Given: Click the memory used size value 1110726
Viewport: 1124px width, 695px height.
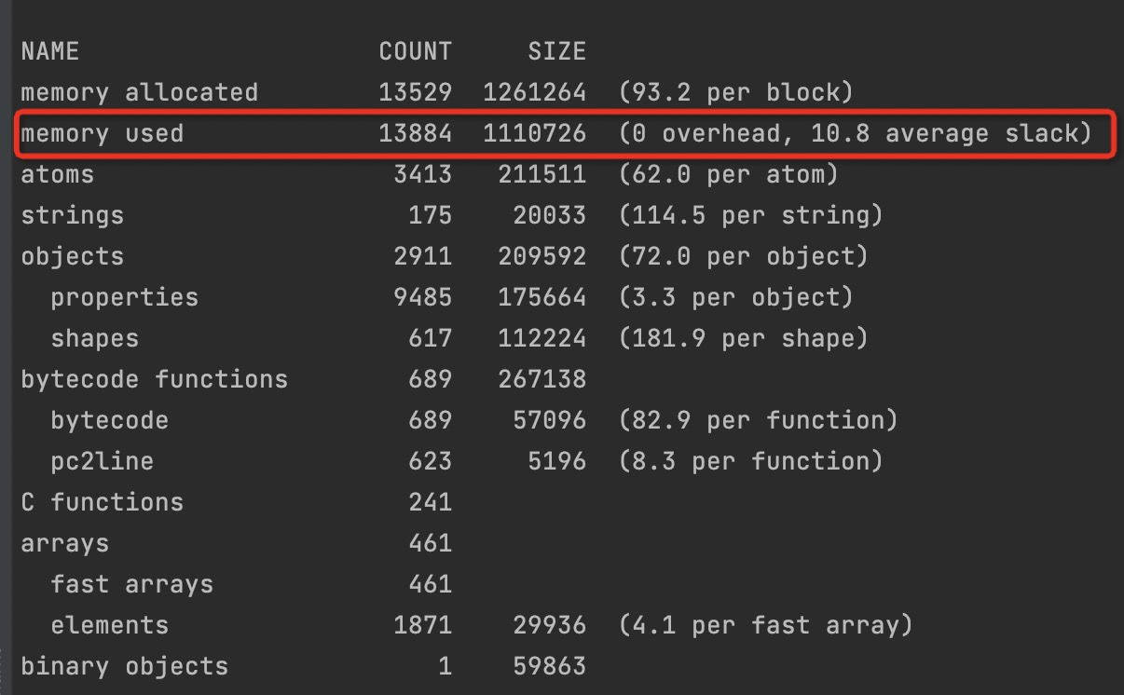Looking at the screenshot, I should coord(534,133).
